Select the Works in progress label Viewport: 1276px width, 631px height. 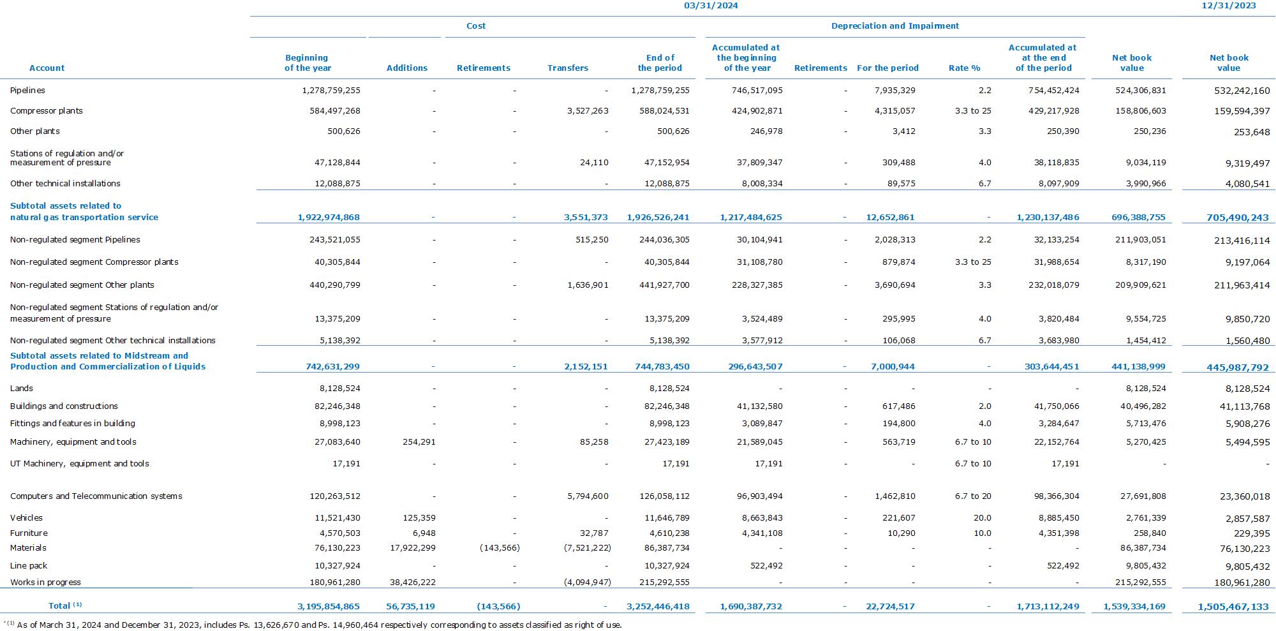pos(45,583)
